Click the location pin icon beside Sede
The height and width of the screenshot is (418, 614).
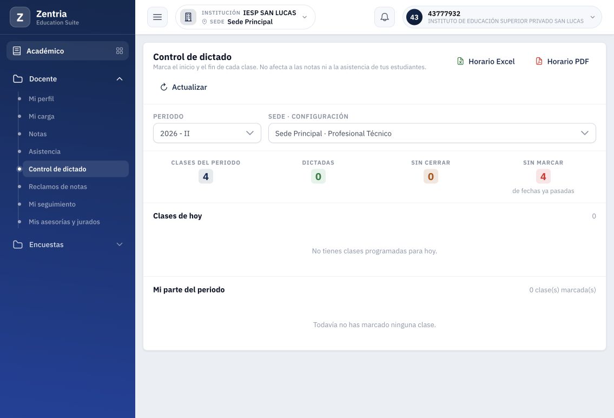[204, 22]
